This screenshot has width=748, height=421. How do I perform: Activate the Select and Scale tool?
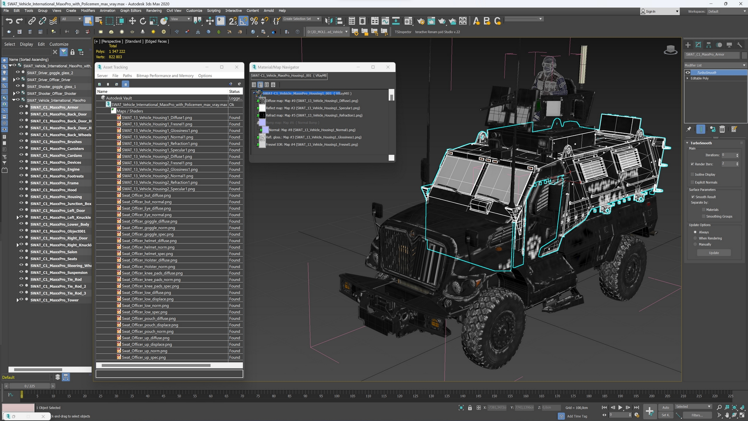[x=153, y=21]
